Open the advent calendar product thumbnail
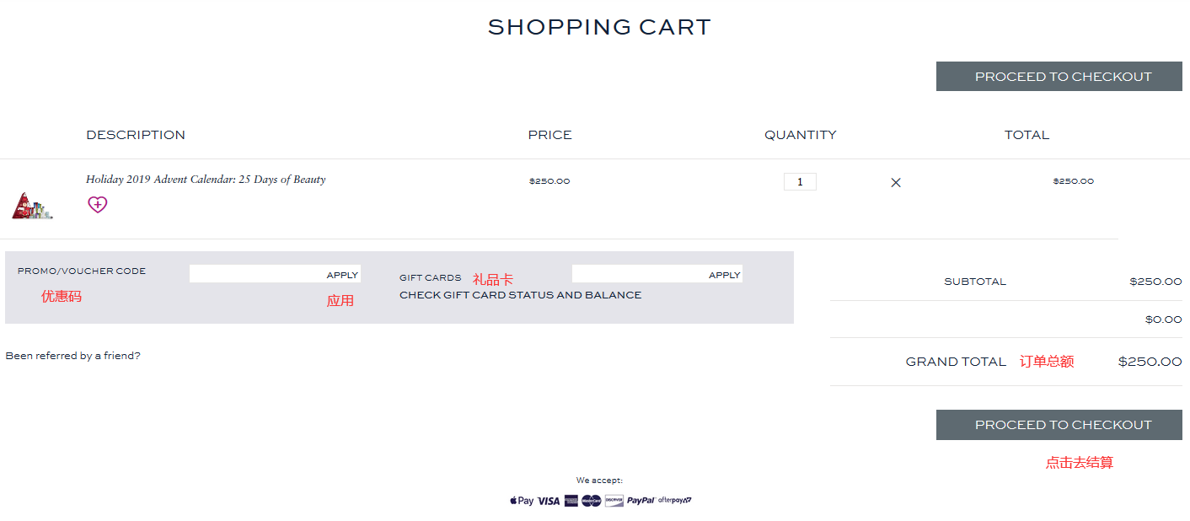The image size is (1190, 521). [x=32, y=206]
